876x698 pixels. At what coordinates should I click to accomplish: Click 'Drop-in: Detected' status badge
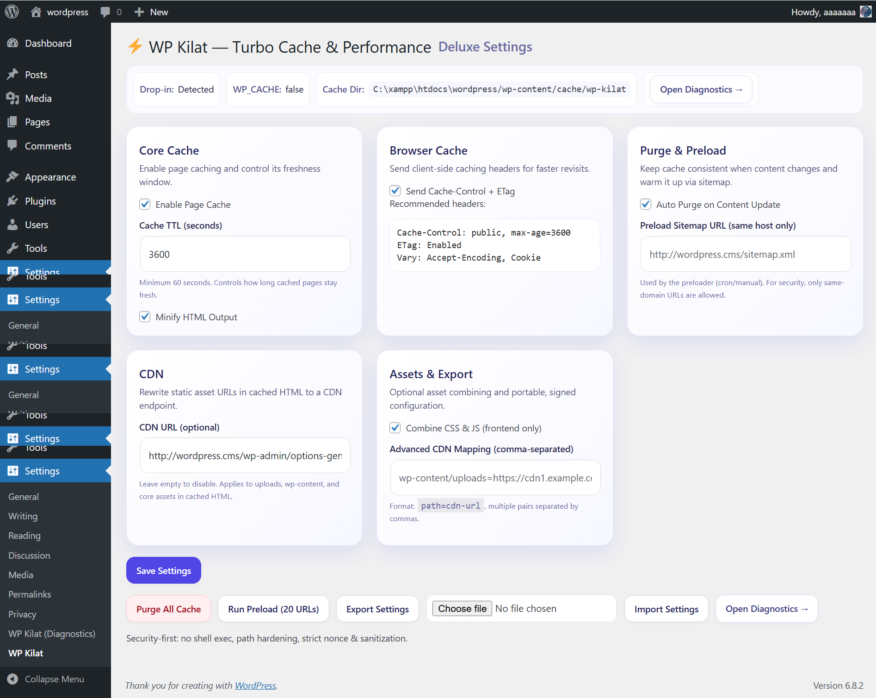click(x=177, y=89)
